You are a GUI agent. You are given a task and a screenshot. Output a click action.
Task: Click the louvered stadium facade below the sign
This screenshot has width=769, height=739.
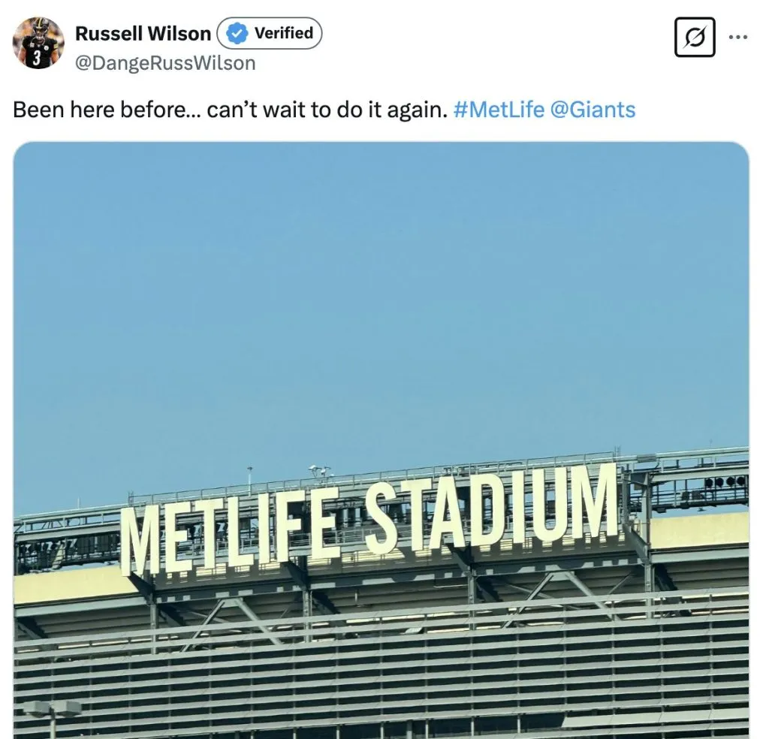(x=375, y=676)
